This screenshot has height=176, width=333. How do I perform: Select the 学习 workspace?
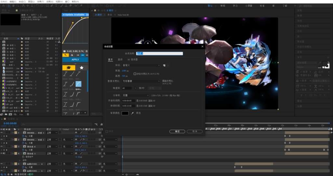(x=235, y=6)
